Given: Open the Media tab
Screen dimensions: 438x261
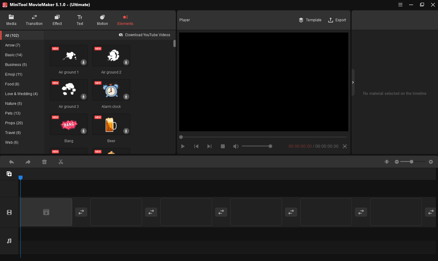Looking at the screenshot, I should pyautogui.click(x=11, y=20).
